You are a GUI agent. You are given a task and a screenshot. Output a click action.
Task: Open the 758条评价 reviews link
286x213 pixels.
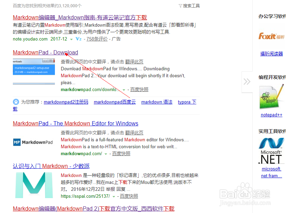point(97,39)
